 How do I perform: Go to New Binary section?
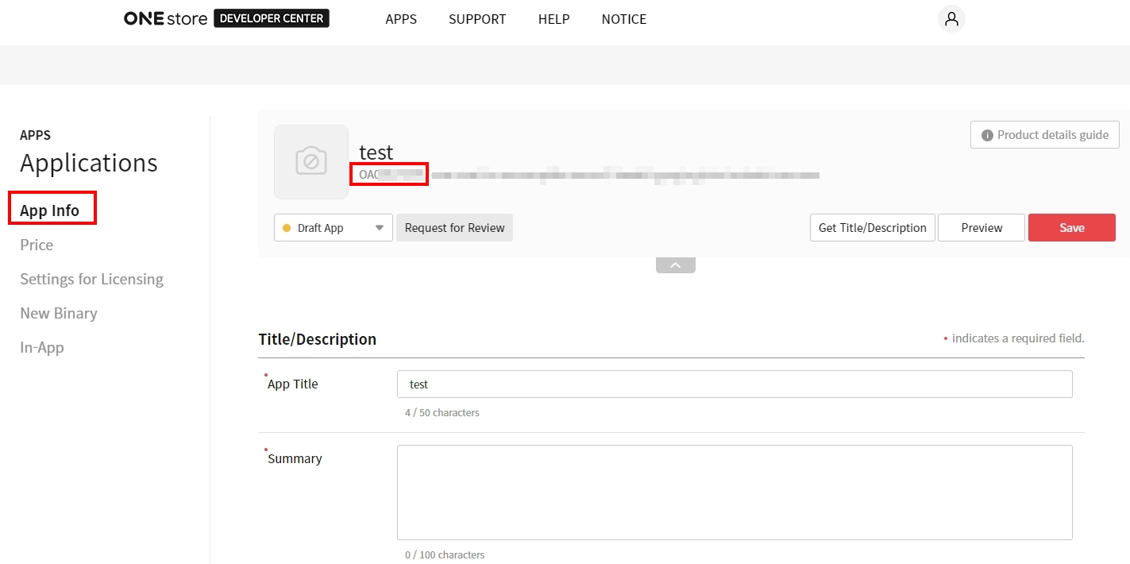click(59, 313)
